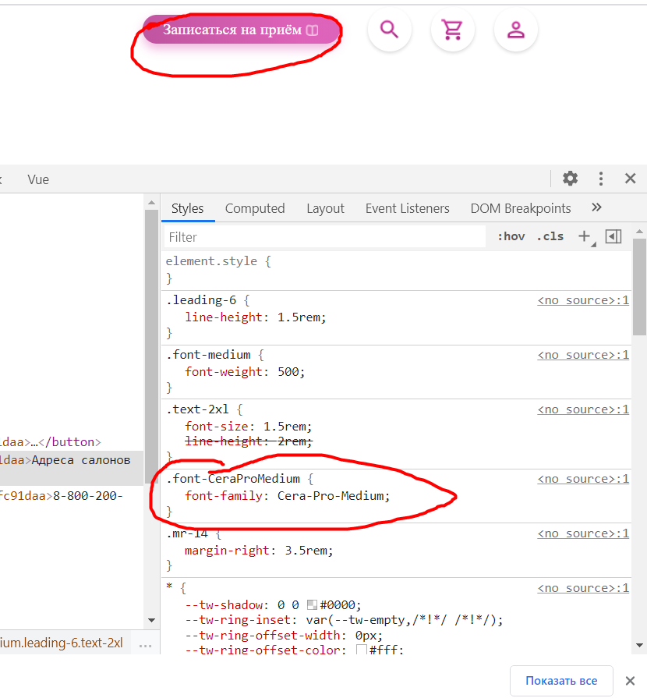Click the overridden line-height: 2rem declaration
The width and height of the screenshot is (647, 698).
coord(249,441)
